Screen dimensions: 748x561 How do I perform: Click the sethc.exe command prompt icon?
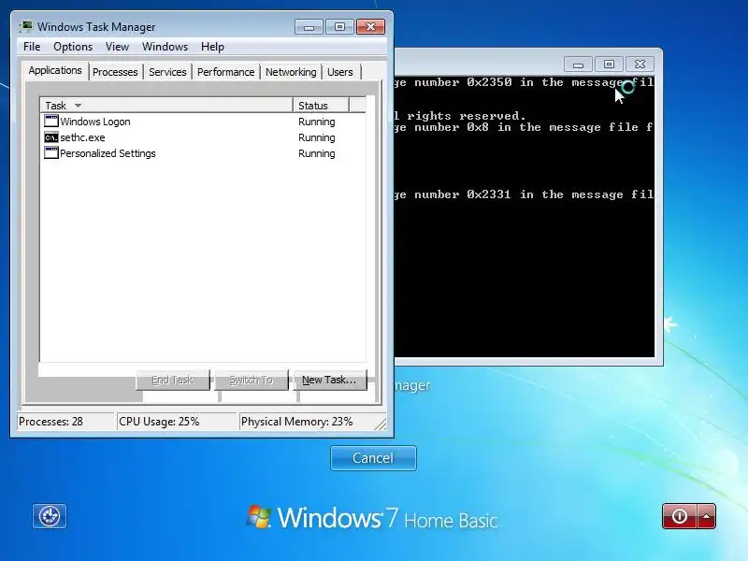(x=51, y=137)
